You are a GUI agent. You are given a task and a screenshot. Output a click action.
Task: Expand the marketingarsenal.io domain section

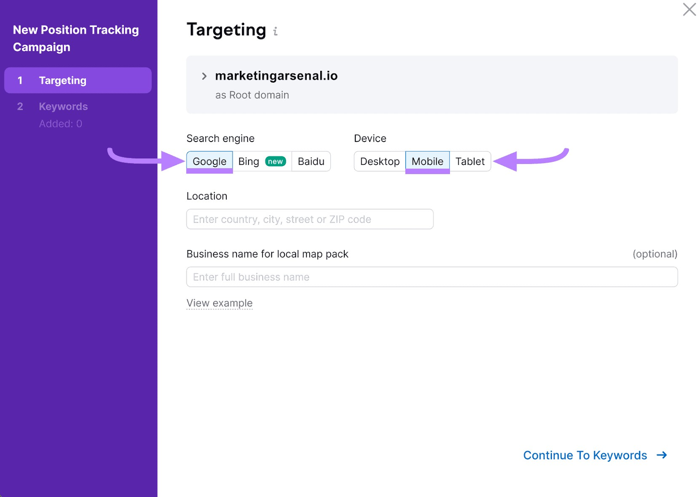click(x=204, y=76)
